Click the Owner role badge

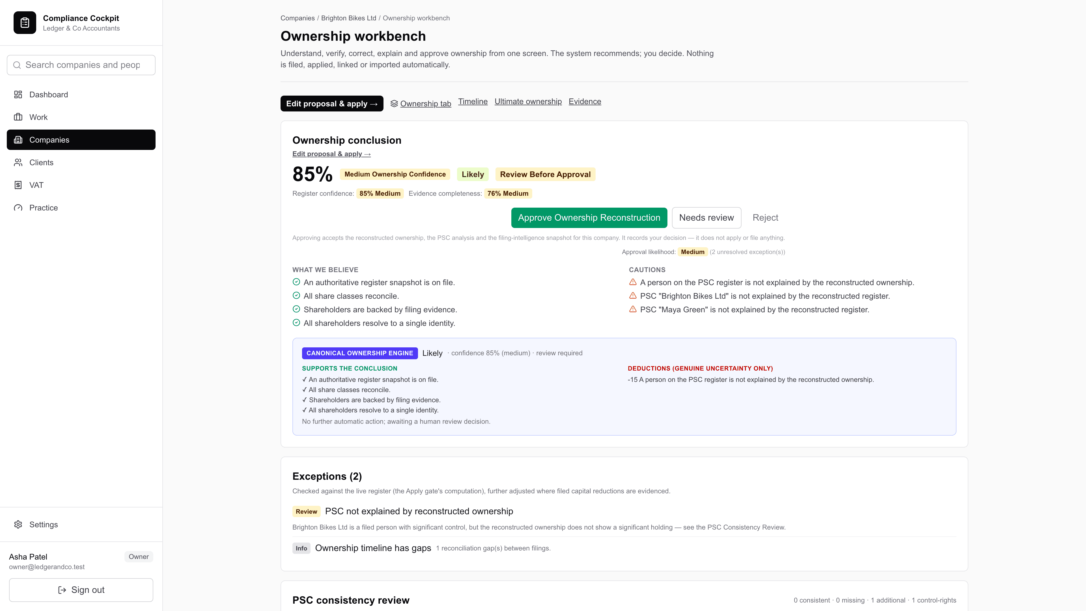tap(138, 557)
